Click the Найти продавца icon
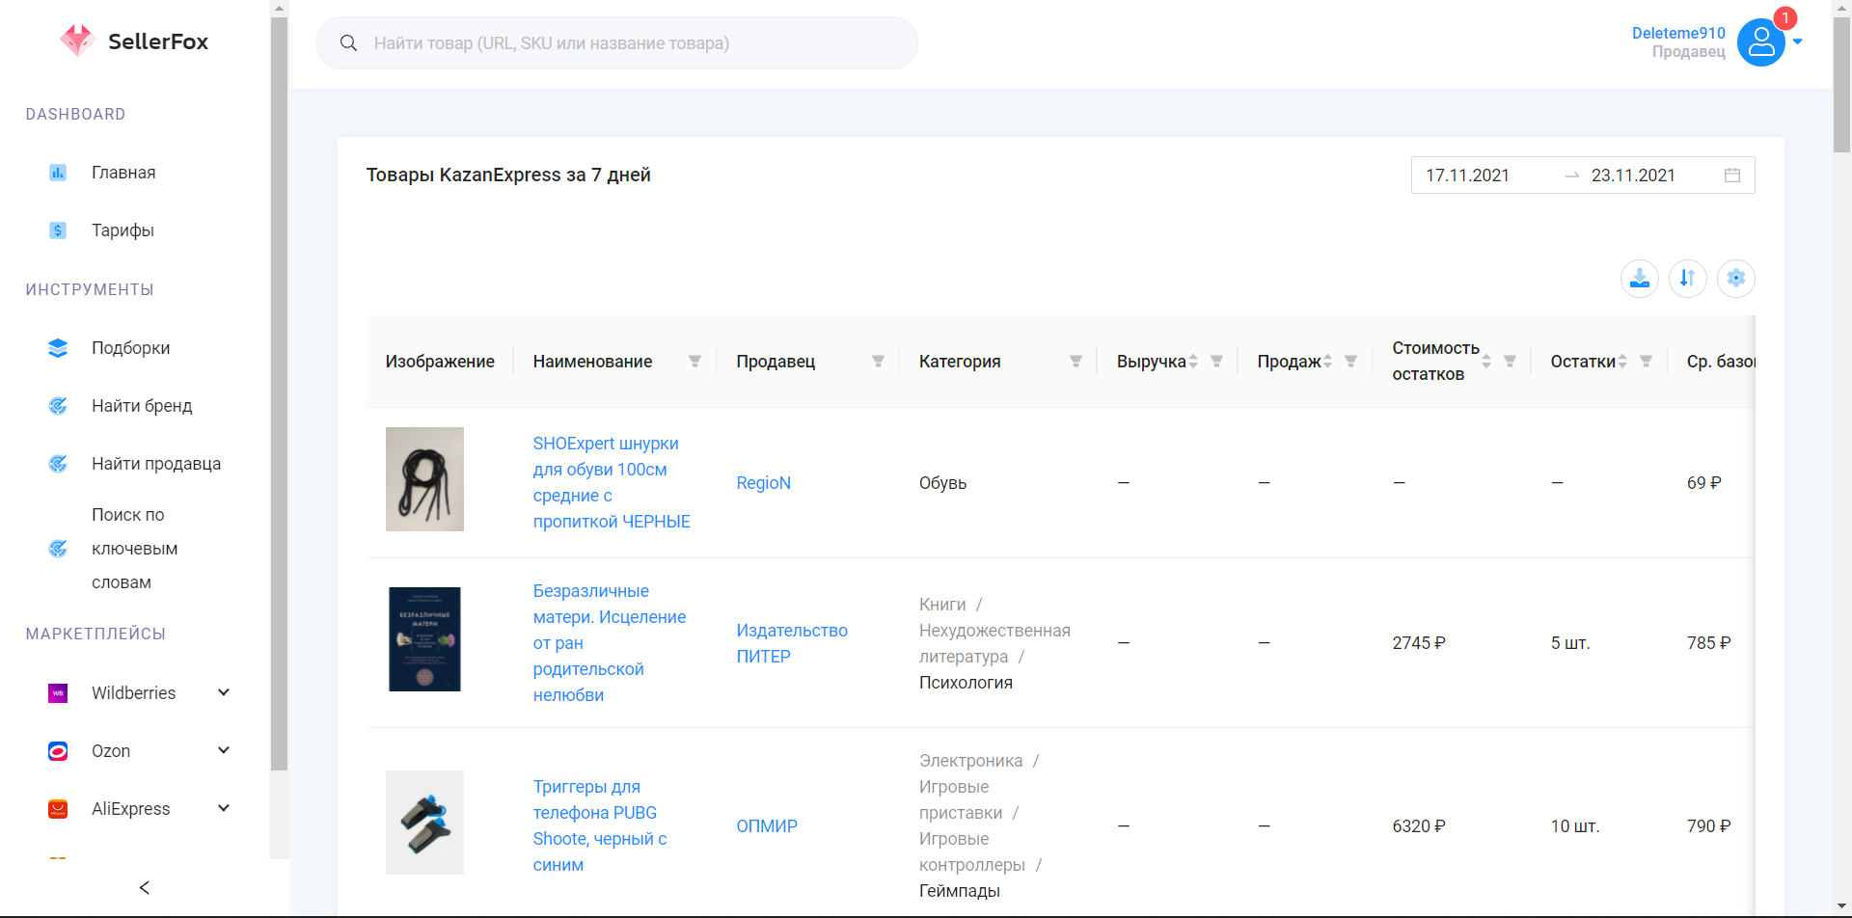 tap(58, 464)
